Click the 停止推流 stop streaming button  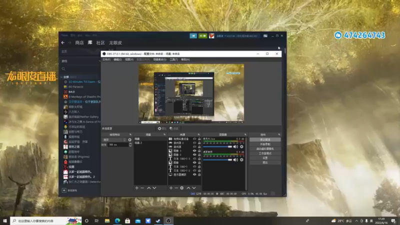[265, 139]
